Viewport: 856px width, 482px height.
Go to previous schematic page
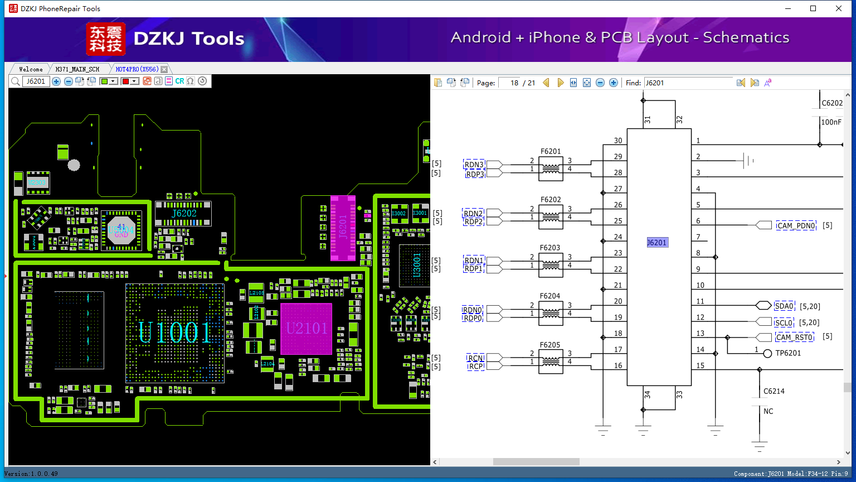click(546, 83)
